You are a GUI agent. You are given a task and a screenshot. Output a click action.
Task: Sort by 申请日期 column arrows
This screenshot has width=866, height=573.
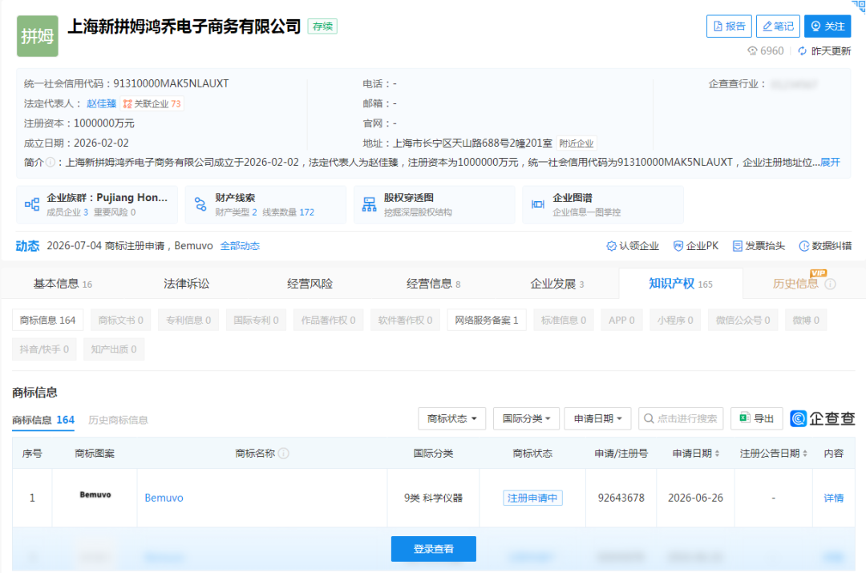pyautogui.click(x=717, y=454)
